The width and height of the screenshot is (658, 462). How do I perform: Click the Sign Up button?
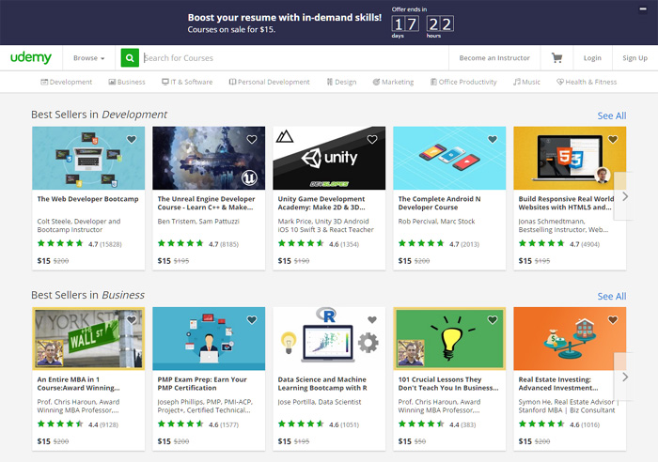634,58
